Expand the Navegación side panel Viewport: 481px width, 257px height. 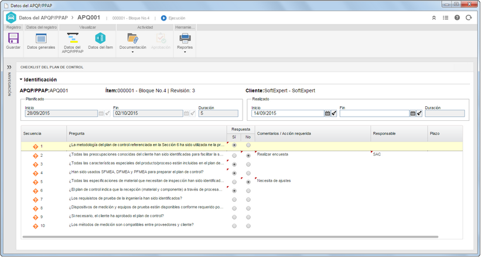point(9,67)
